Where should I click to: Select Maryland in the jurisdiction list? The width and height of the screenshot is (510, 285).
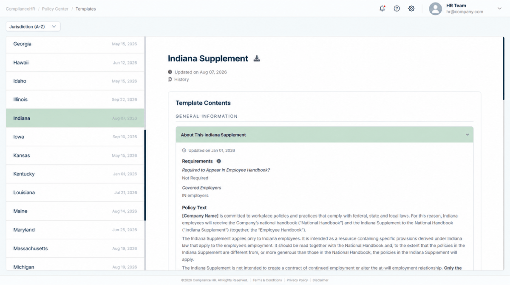75,230
